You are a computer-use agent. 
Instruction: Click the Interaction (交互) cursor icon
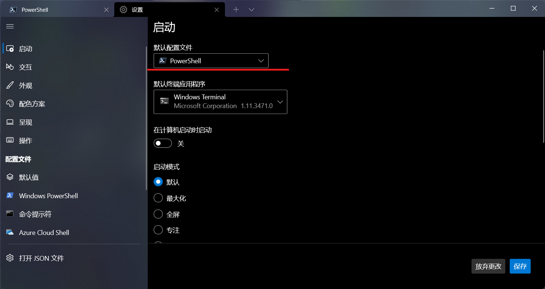pyautogui.click(x=10, y=67)
